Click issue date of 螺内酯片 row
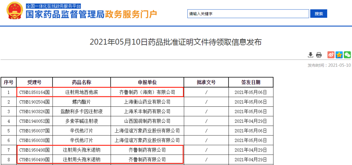Screen dimensions: 352x165 [251, 102]
